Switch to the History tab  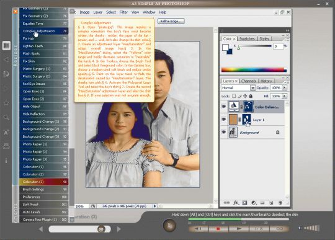266,81
